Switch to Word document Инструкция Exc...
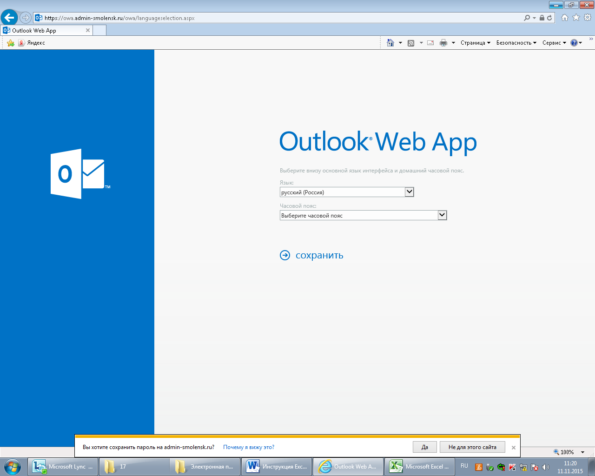The width and height of the screenshot is (595, 476). coord(277,467)
